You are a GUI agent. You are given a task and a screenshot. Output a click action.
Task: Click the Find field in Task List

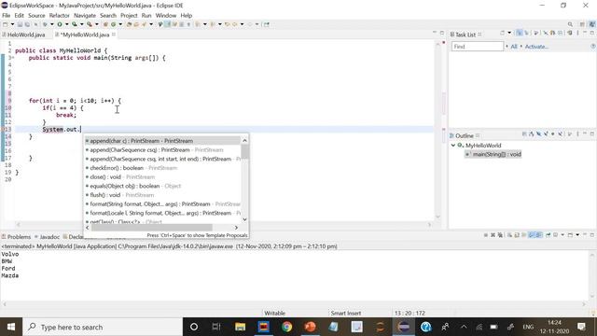click(478, 47)
